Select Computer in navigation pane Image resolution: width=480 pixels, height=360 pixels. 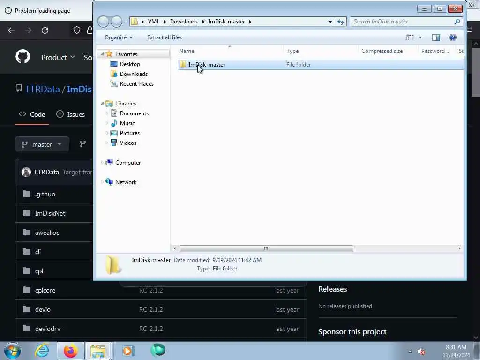point(127,163)
